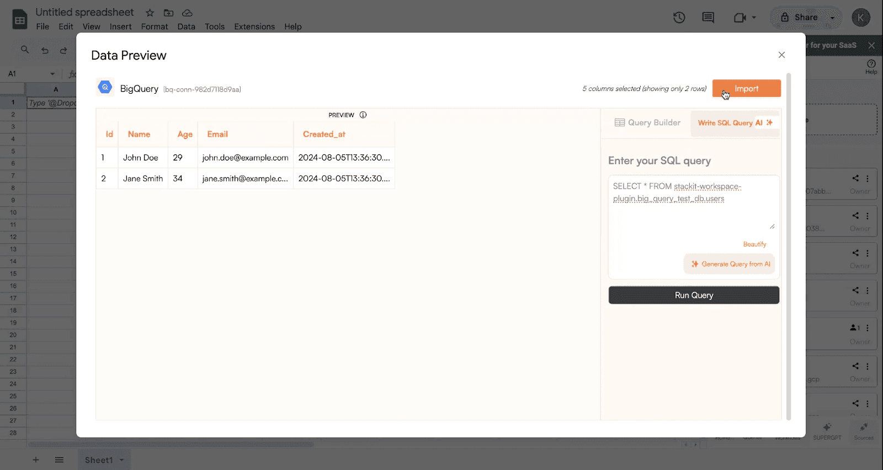Image resolution: width=883 pixels, height=470 pixels.
Task: Click the move-to-folder icon beside the title
Action: tap(169, 13)
